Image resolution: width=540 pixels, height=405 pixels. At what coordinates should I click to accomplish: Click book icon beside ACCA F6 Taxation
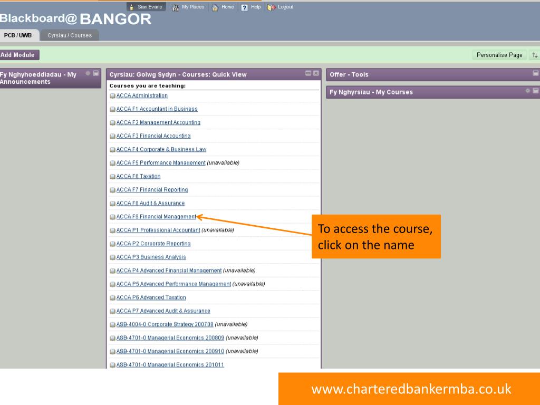(112, 176)
